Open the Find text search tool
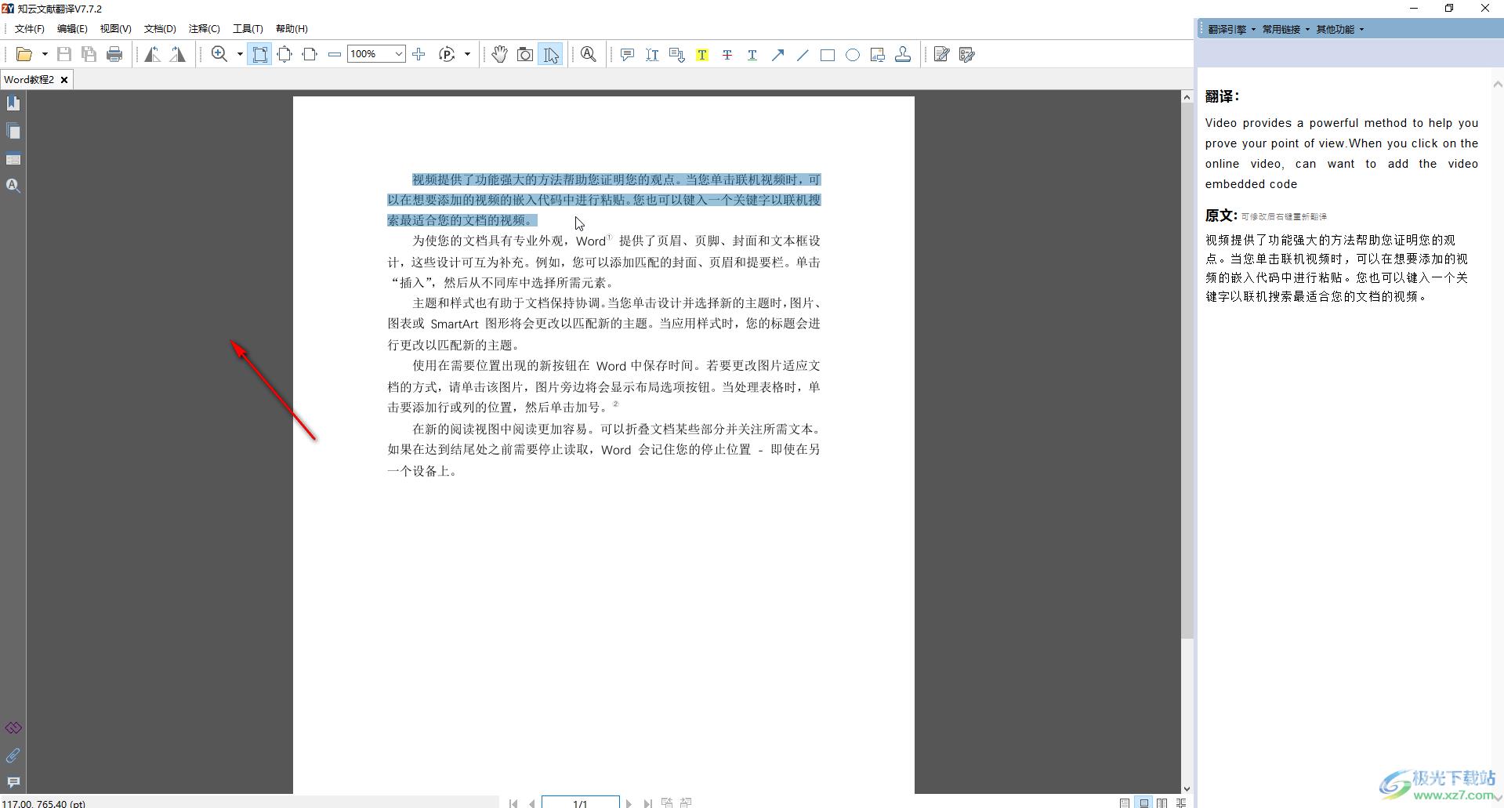The image size is (1504, 808). coord(589,54)
